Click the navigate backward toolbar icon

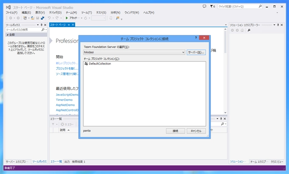[x=11, y=18]
